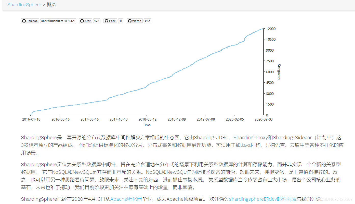Click the GitHub Watch button

tap(135, 21)
